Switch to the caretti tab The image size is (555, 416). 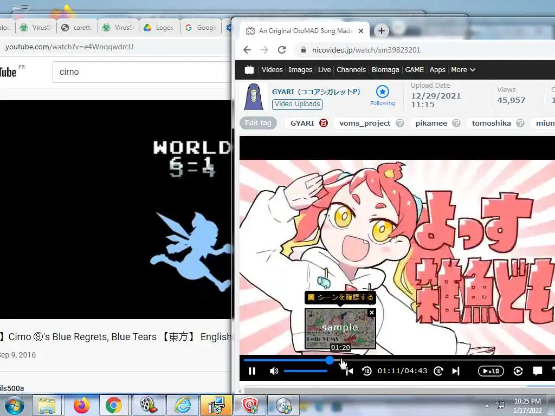click(x=78, y=27)
